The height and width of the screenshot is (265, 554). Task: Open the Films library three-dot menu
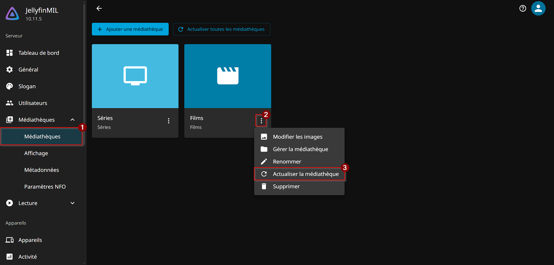click(x=261, y=121)
